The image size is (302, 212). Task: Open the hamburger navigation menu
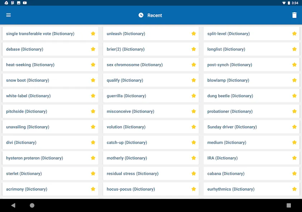tap(9, 15)
